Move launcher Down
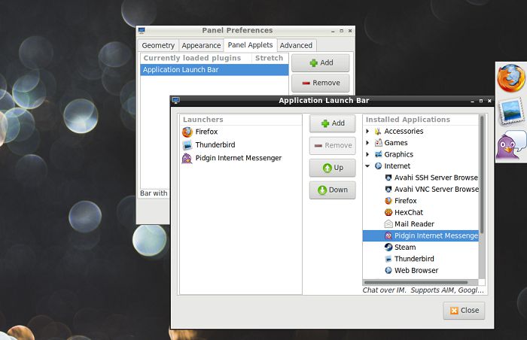The image size is (527, 340). tap(333, 190)
